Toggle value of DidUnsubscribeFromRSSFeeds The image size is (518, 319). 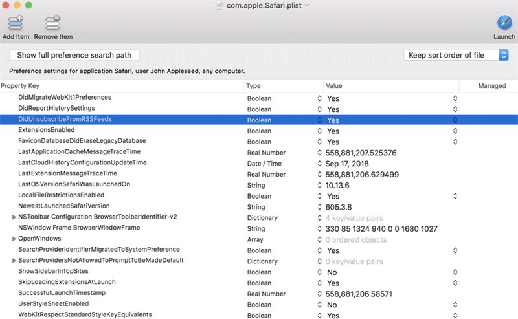[x=455, y=120]
